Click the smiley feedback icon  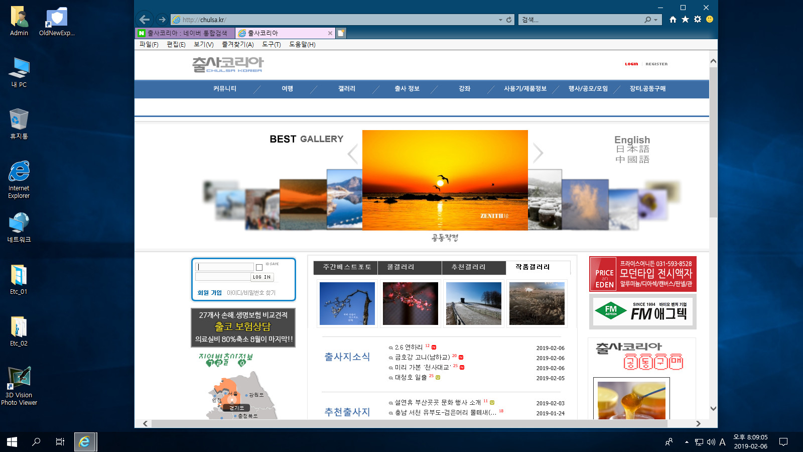click(x=710, y=19)
